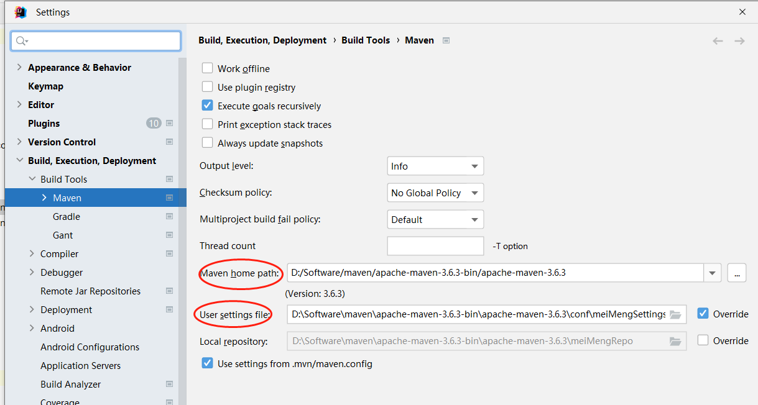Screen dimensions: 758x405
Task: Click the browse (...) button for Maven home path
Action: coord(737,273)
